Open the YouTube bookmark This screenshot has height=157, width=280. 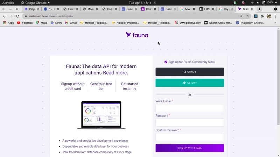point(25,23)
